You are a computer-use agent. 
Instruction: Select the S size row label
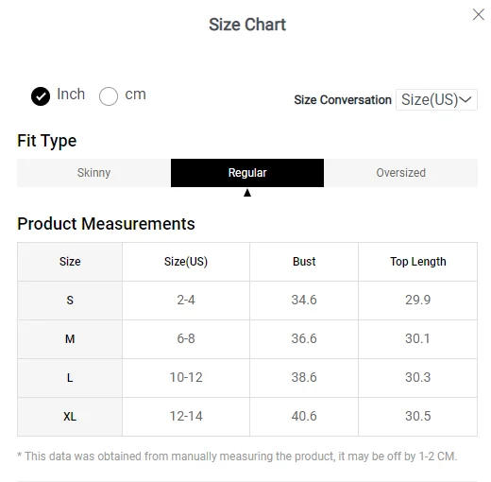coord(70,301)
